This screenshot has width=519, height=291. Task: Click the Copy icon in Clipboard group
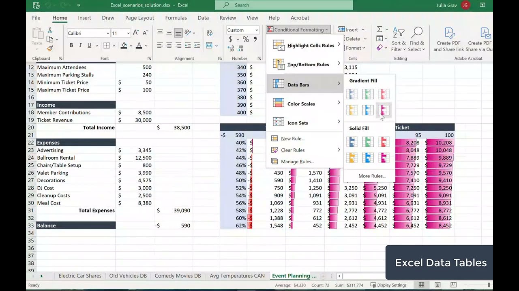pyautogui.click(x=50, y=39)
